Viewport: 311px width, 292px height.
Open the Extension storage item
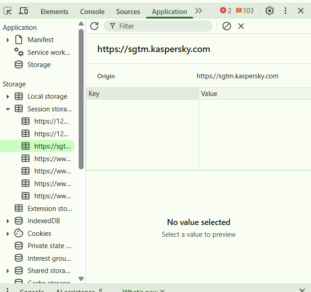(x=43, y=209)
